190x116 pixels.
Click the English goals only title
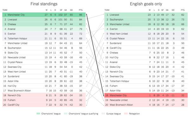(x=146, y=4)
